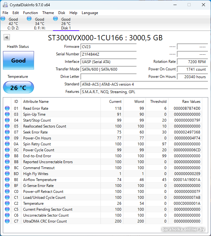This screenshot has width=211, height=236.
Task: Click the High Fly Writes attribute name
Action: [x=36, y=174]
